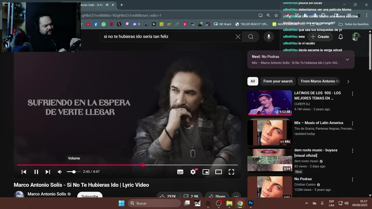372x209 pixels.
Task: Open the Todos los favoritos folder
Action: tap(354, 24)
